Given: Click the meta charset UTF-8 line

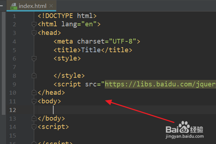Looking at the screenshot, I should coord(97,41).
